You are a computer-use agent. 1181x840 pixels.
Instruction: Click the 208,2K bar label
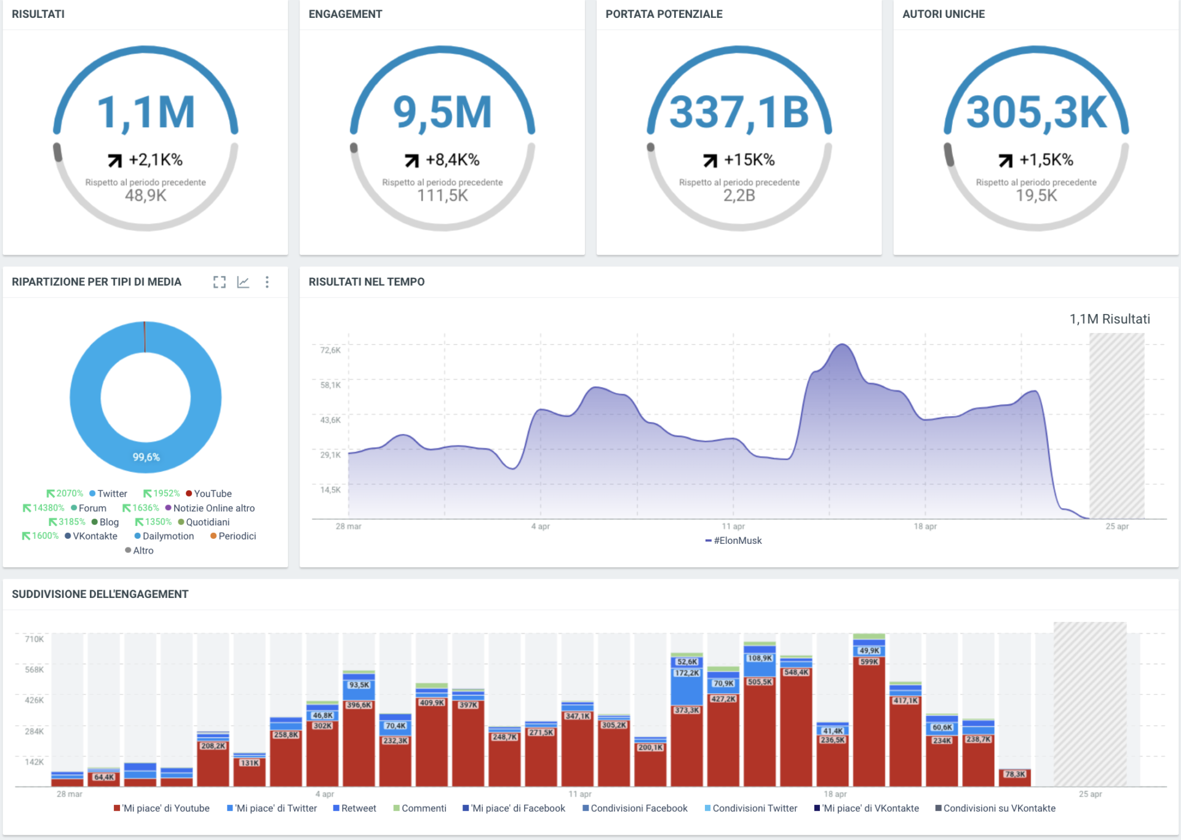pyautogui.click(x=213, y=746)
